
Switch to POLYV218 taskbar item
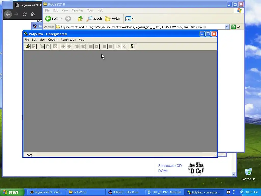click(86, 192)
